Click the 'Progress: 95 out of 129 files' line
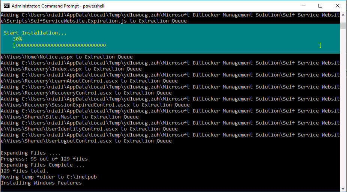 coord(44,159)
